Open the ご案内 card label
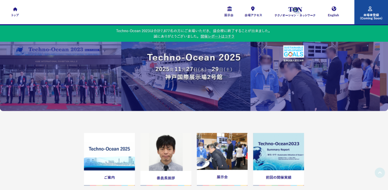 coord(110,178)
